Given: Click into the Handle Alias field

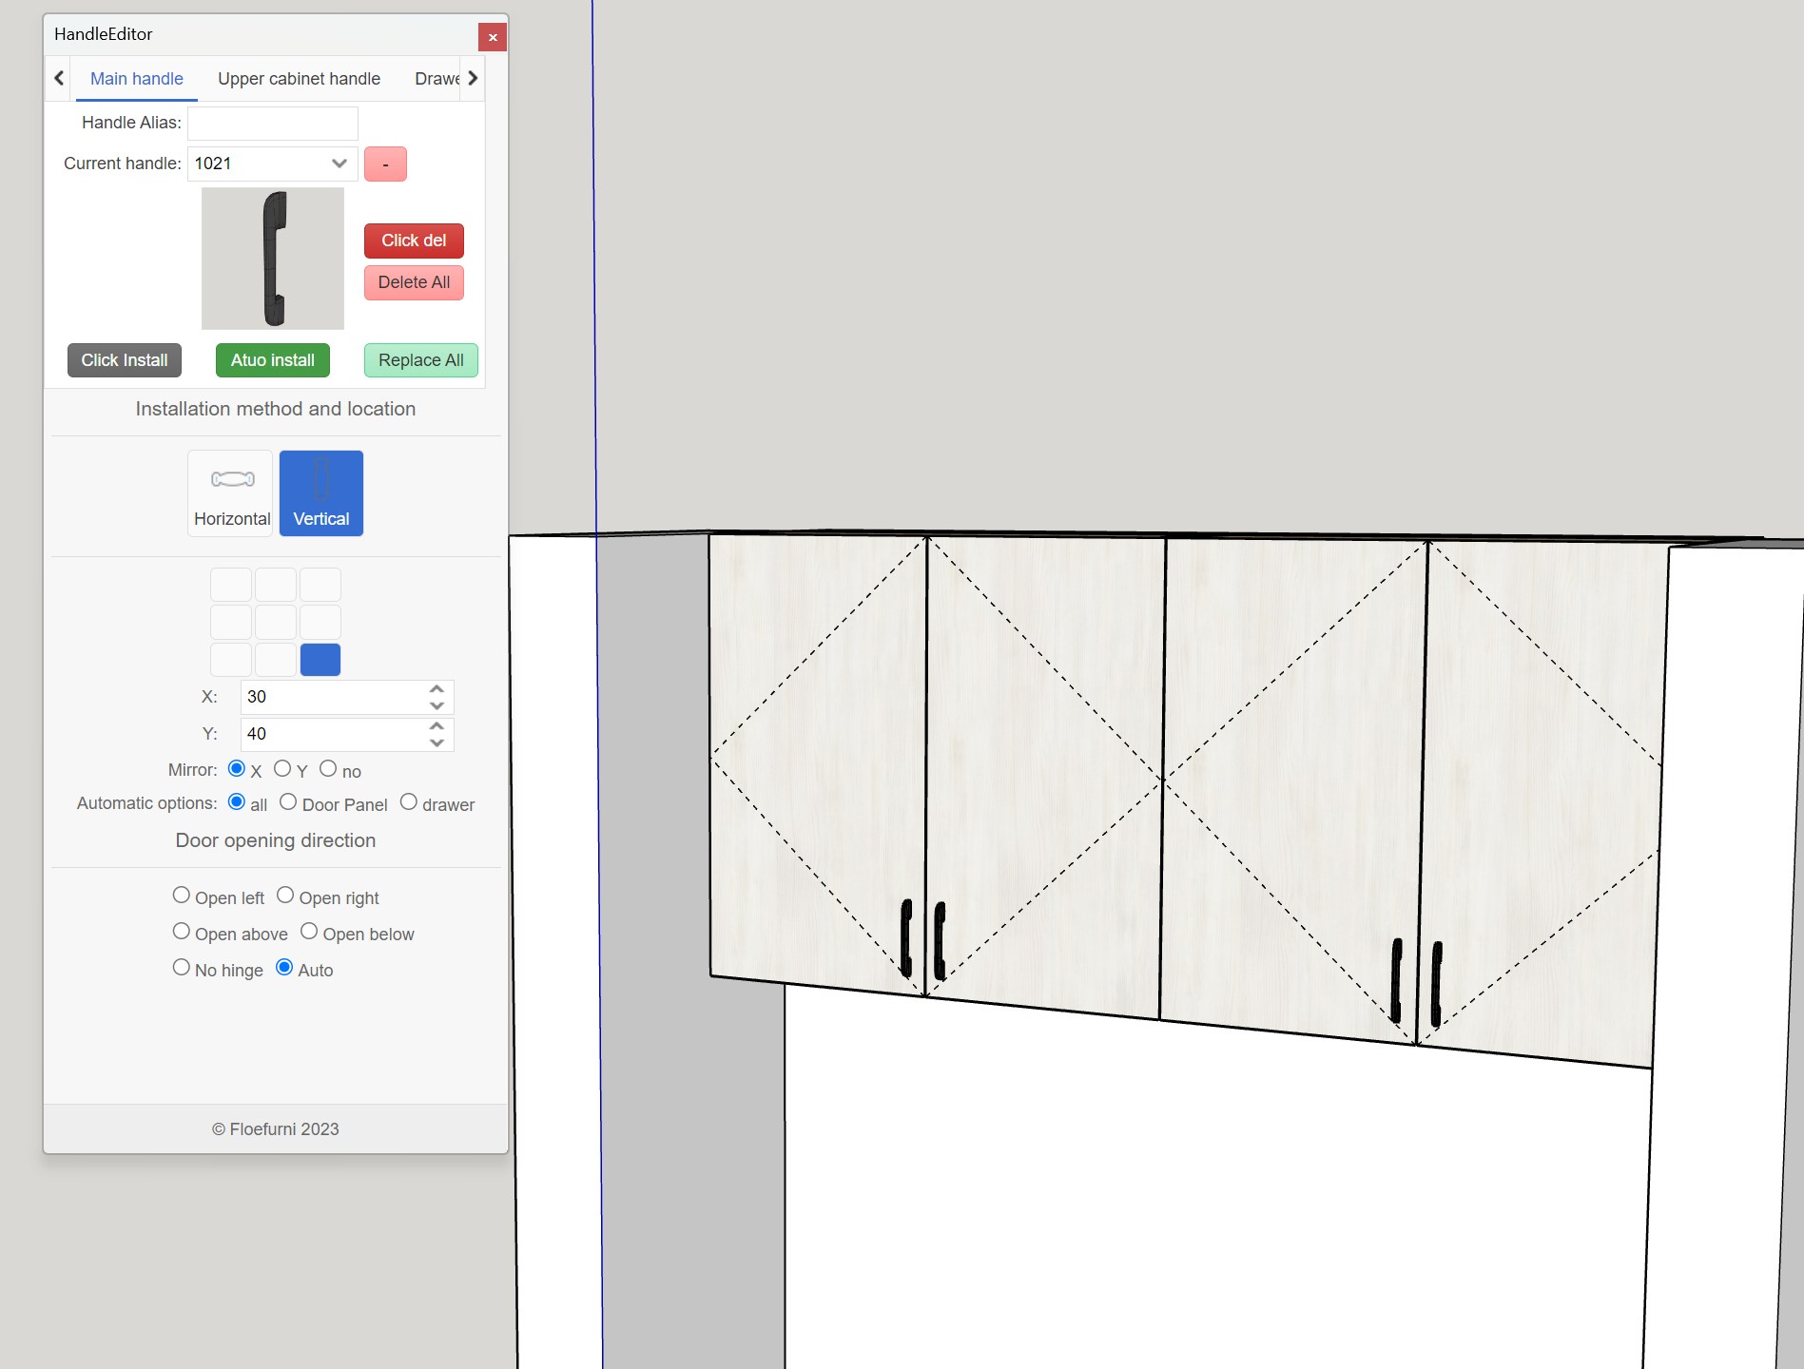Looking at the screenshot, I should click(273, 124).
